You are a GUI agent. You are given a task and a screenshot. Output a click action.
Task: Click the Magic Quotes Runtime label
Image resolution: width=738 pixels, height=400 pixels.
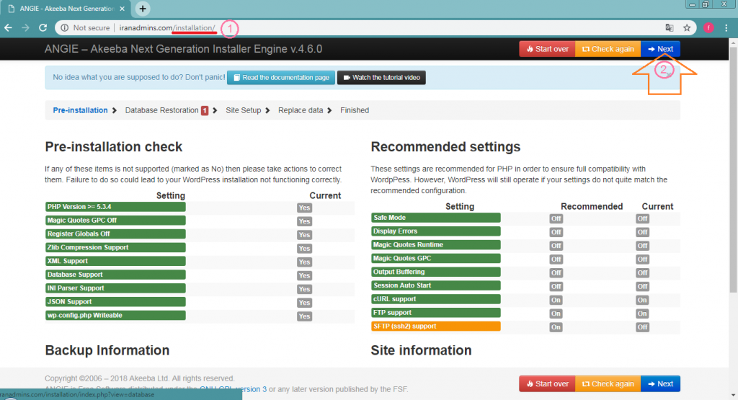(435, 245)
